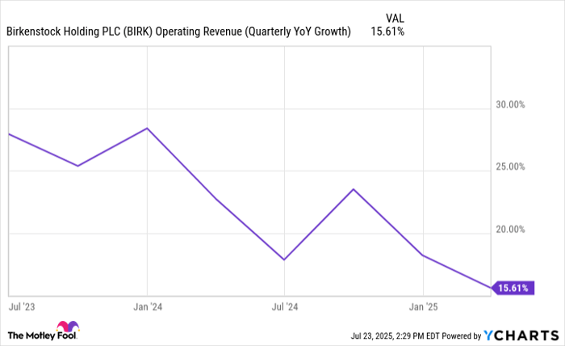Select the VAL column header
Image resolution: width=565 pixels, height=346 pixels.
[x=395, y=18]
